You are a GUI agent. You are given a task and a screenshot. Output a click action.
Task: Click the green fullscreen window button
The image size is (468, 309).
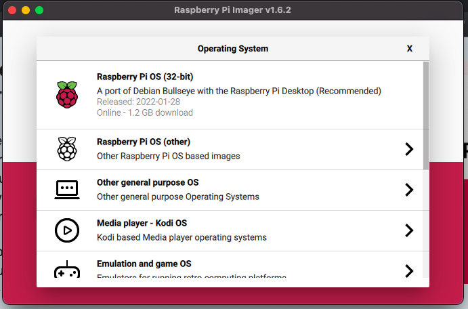pyautogui.click(x=39, y=10)
